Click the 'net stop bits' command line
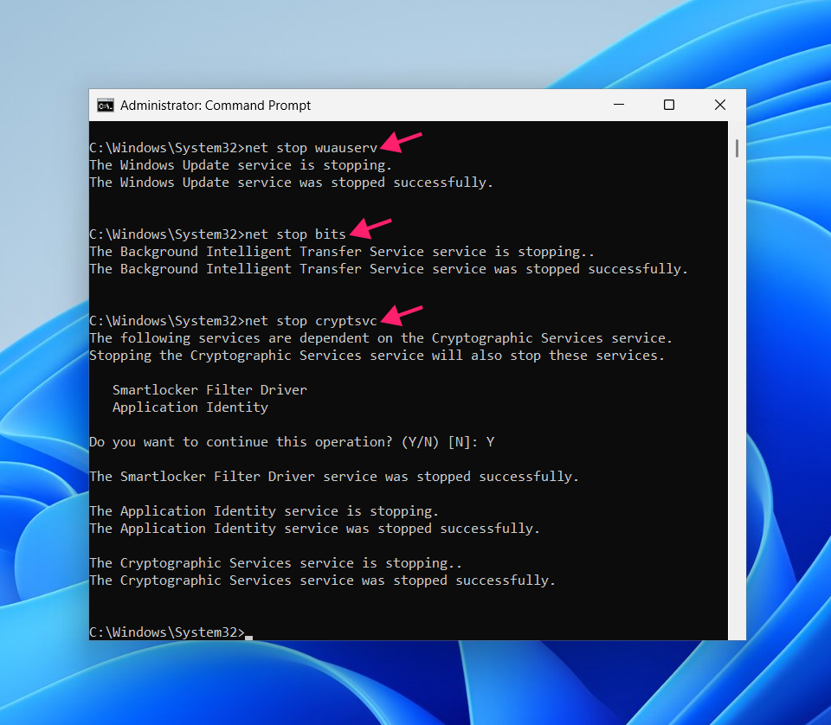 (x=217, y=234)
